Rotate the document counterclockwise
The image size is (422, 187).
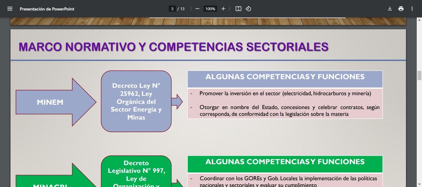point(248,9)
